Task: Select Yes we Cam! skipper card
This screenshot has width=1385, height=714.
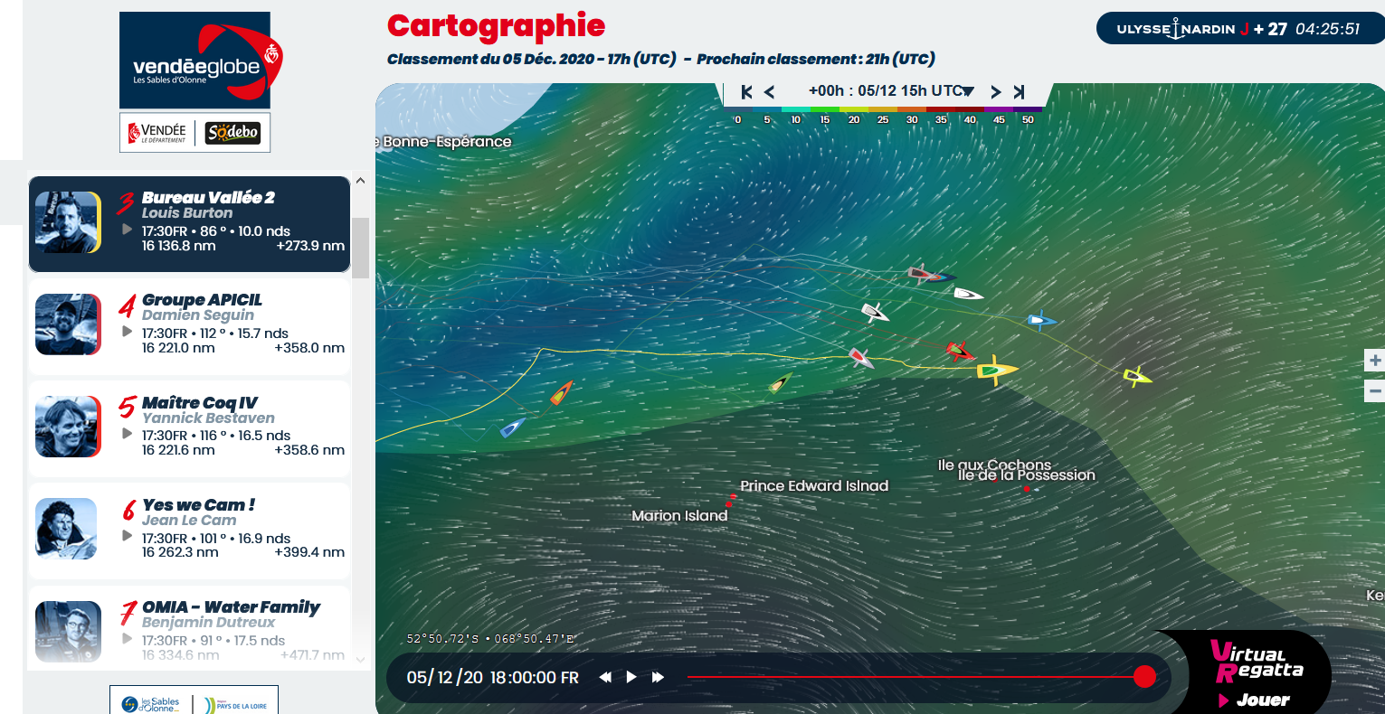Action: tap(189, 531)
